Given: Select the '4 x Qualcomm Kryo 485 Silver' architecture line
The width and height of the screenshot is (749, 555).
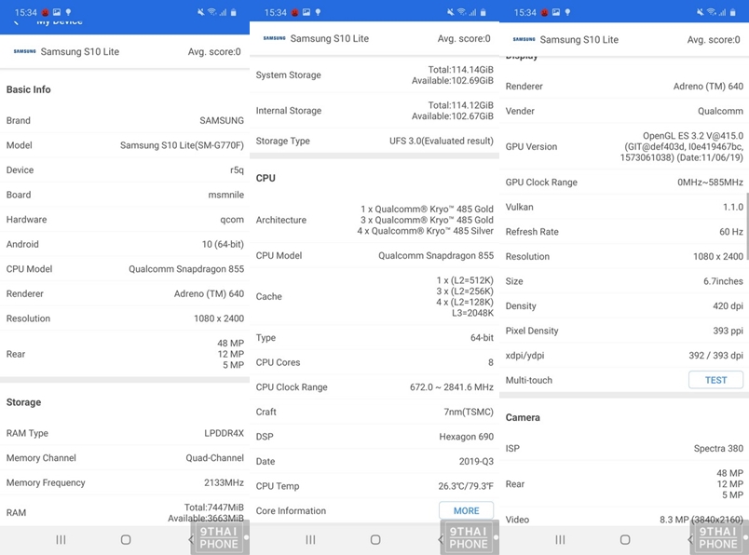Looking at the screenshot, I should (425, 231).
